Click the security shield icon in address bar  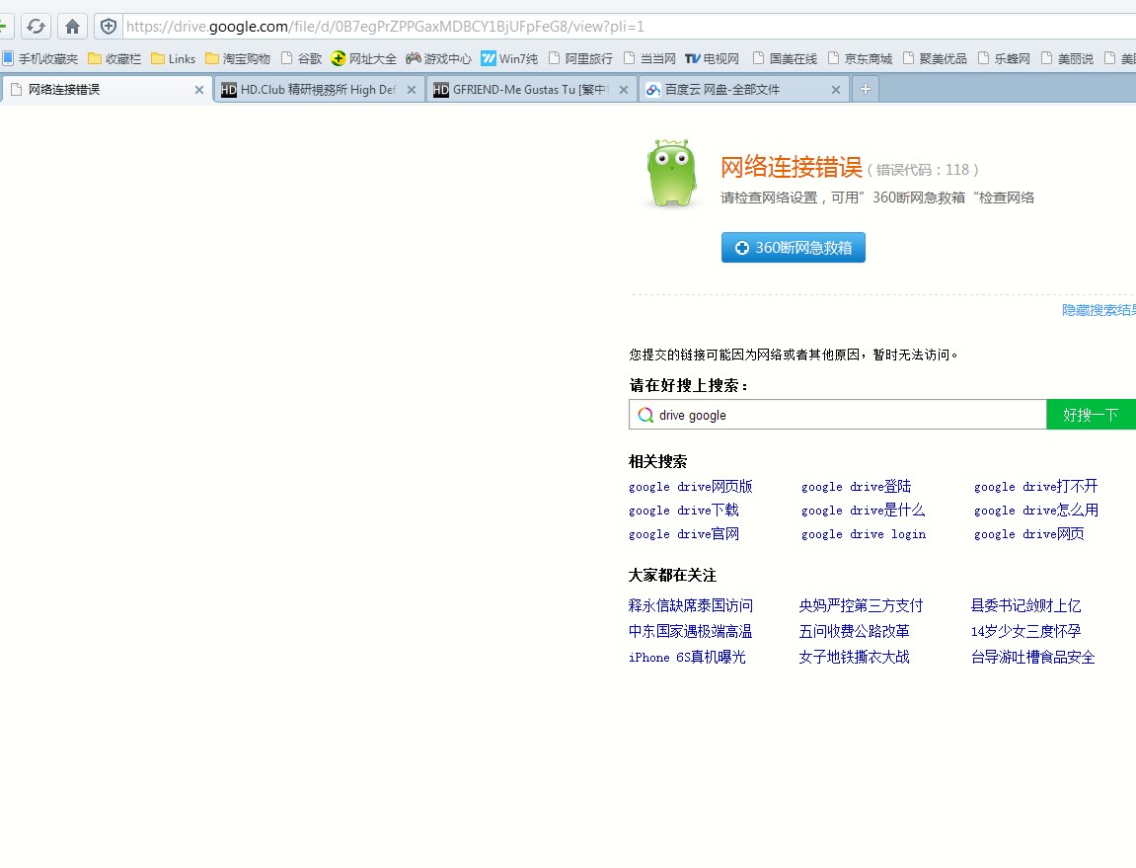click(x=108, y=27)
